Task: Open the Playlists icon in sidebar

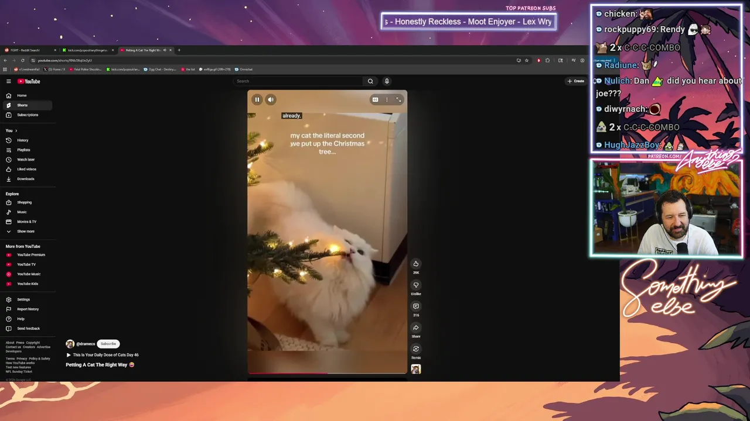Action: click(x=9, y=150)
